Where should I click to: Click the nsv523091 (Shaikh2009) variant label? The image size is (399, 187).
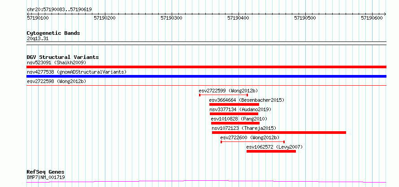56,62
